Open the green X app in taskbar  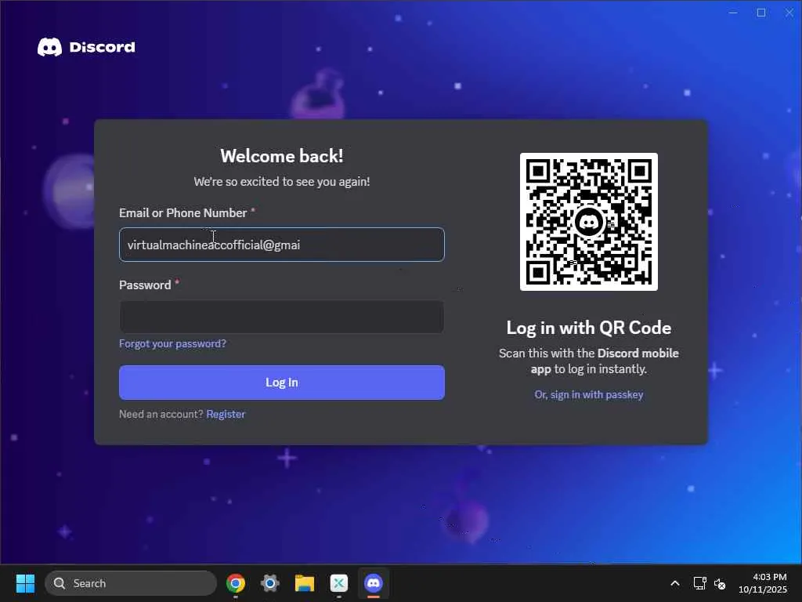click(338, 583)
